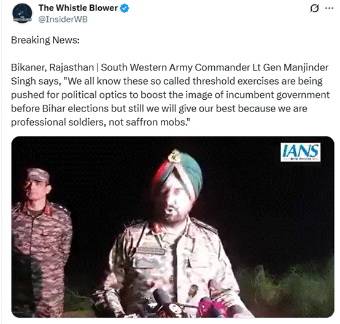Click the blue verified badge
Image resolution: width=340 pixels, height=324 pixels.
pyautogui.click(x=125, y=8)
